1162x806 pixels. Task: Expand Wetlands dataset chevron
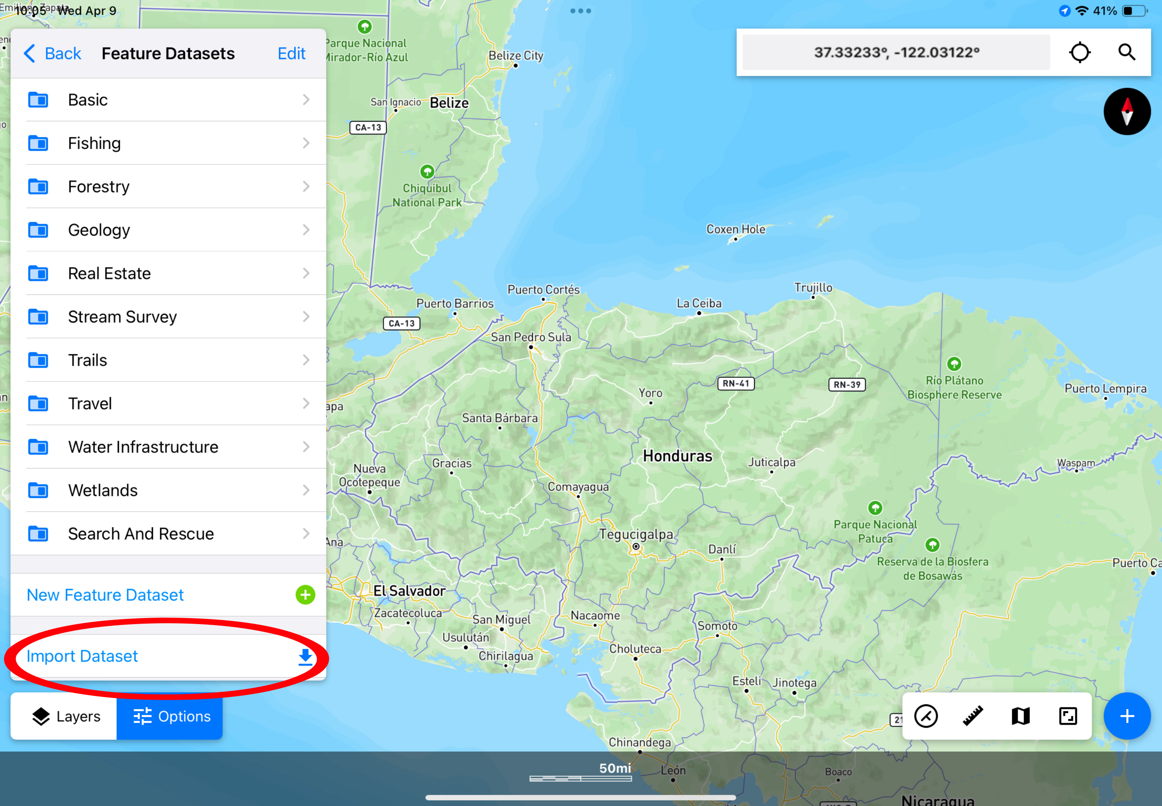(x=306, y=491)
